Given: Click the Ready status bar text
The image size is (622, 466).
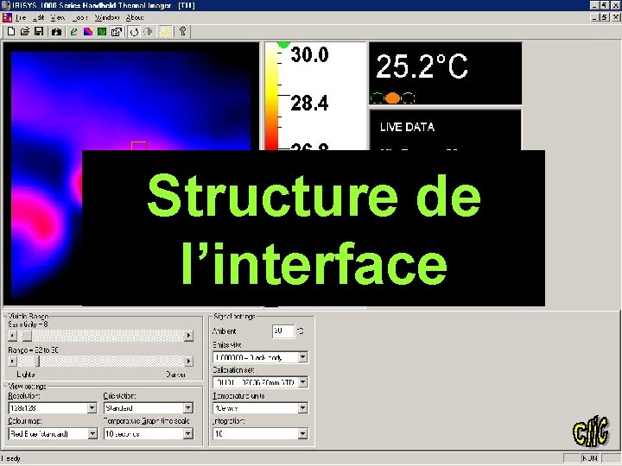Looking at the screenshot, I should (x=10, y=458).
